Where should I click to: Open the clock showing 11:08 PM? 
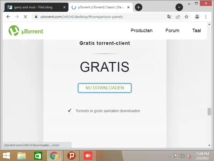[202, 156]
